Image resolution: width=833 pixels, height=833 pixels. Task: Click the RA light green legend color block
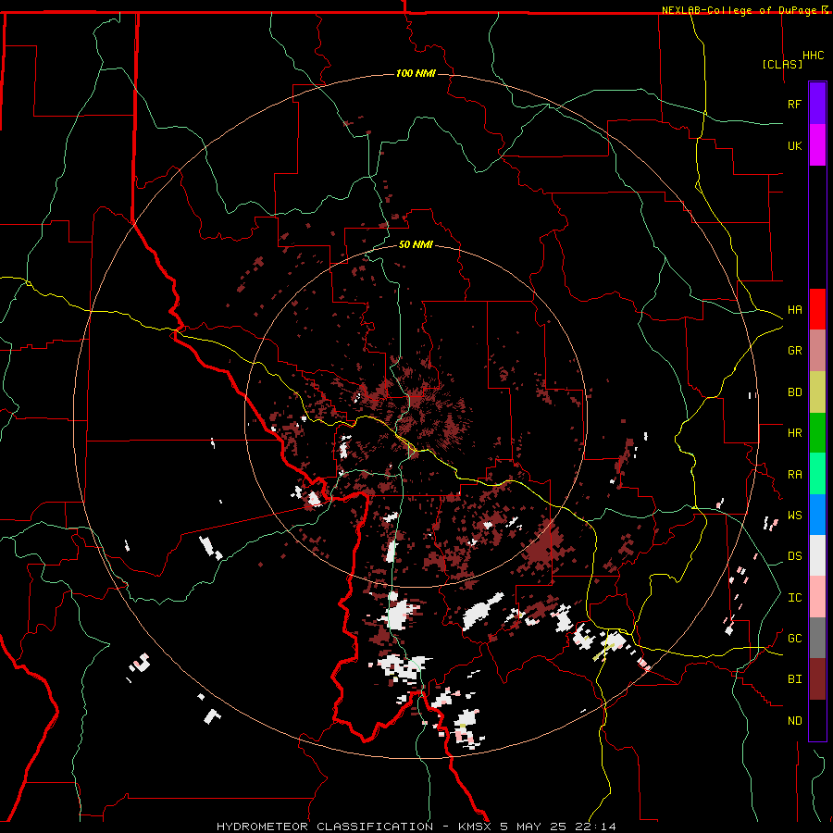(x=817, y=474)
